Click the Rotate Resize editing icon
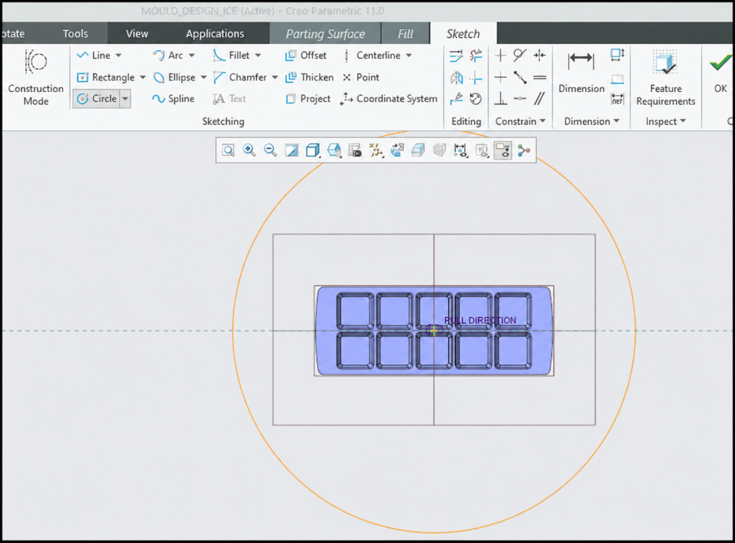 click(477, 99)
